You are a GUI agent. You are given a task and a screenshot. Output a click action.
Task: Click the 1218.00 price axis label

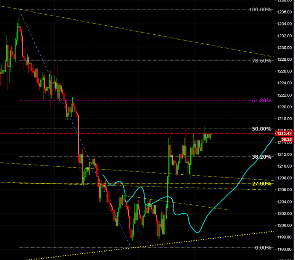click(x=284, y=119)
